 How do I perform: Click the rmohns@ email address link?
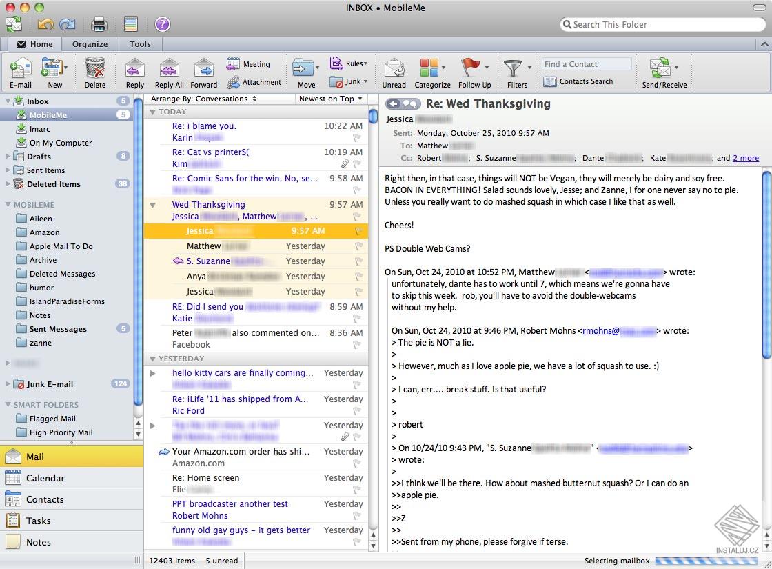pyautogui.click(x=600, y=331)
